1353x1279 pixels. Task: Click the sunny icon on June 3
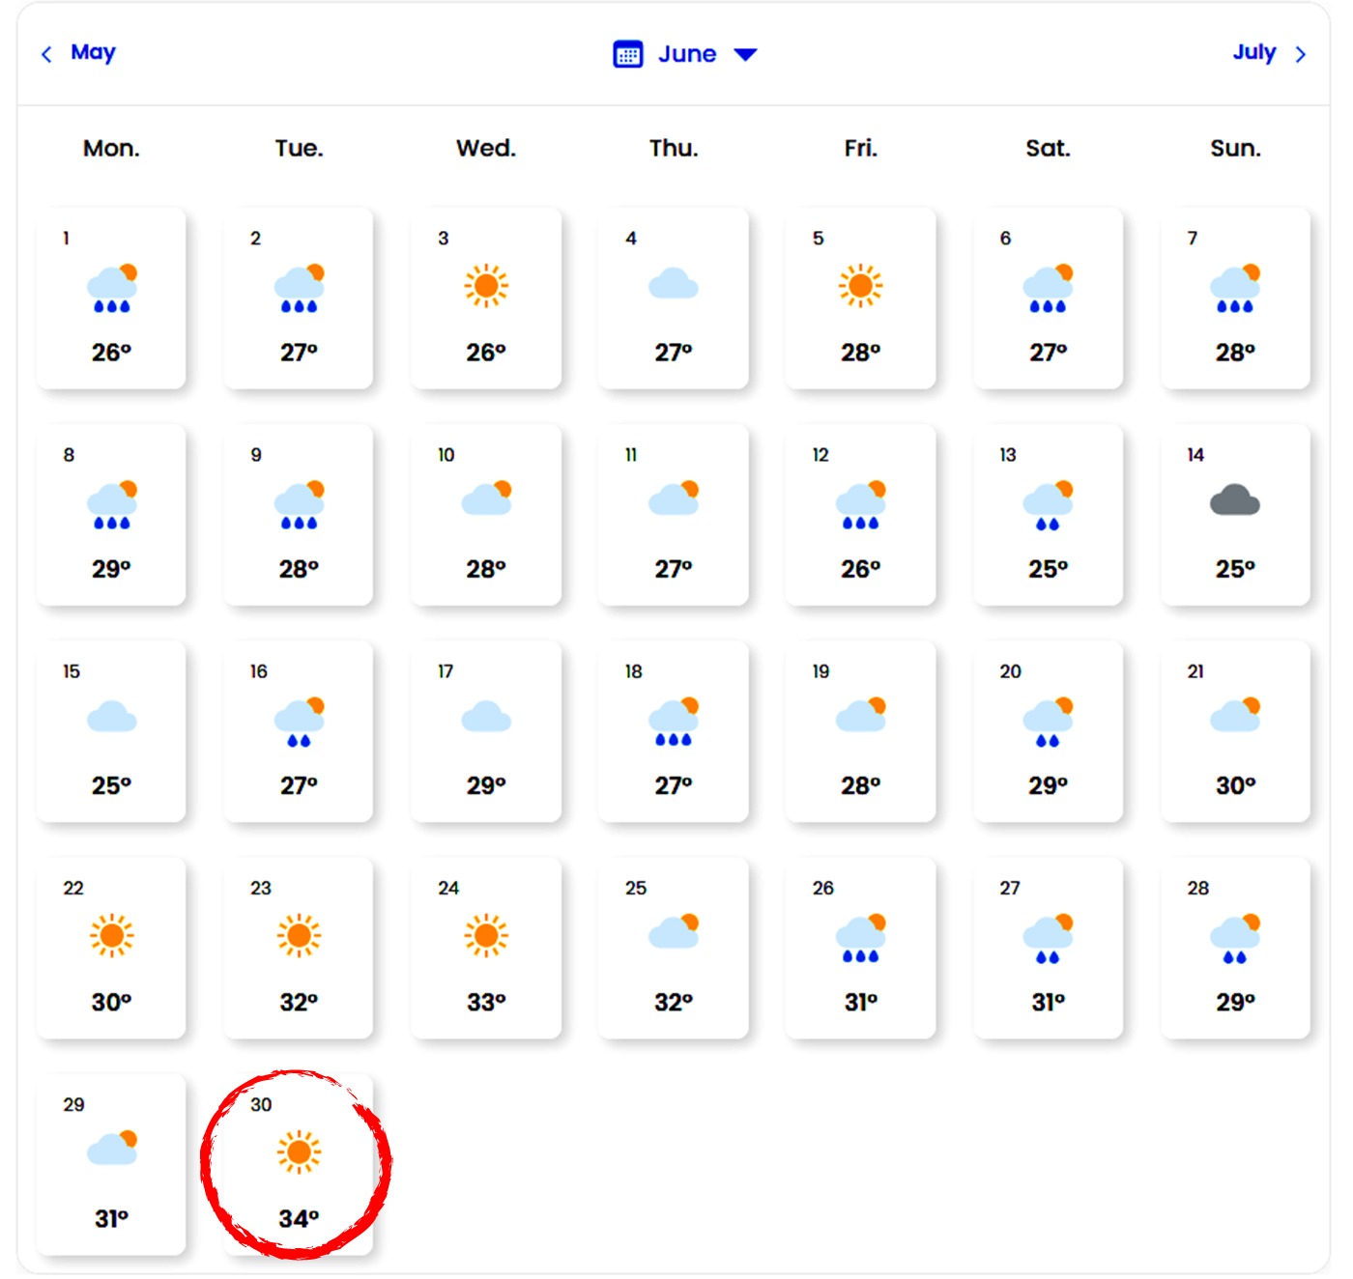point(486,286)
